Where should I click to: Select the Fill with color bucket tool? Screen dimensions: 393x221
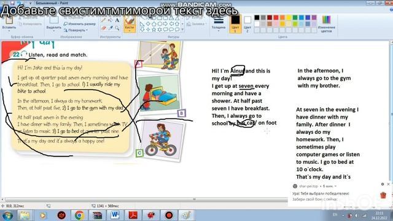pyautogui.click(x=111, y=20)
